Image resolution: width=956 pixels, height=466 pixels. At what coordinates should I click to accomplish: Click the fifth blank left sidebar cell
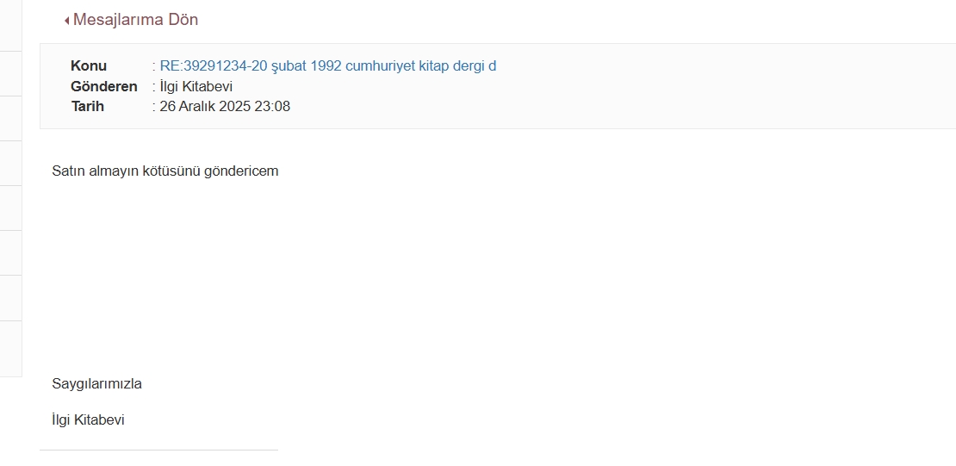click(x=11, y=208)
